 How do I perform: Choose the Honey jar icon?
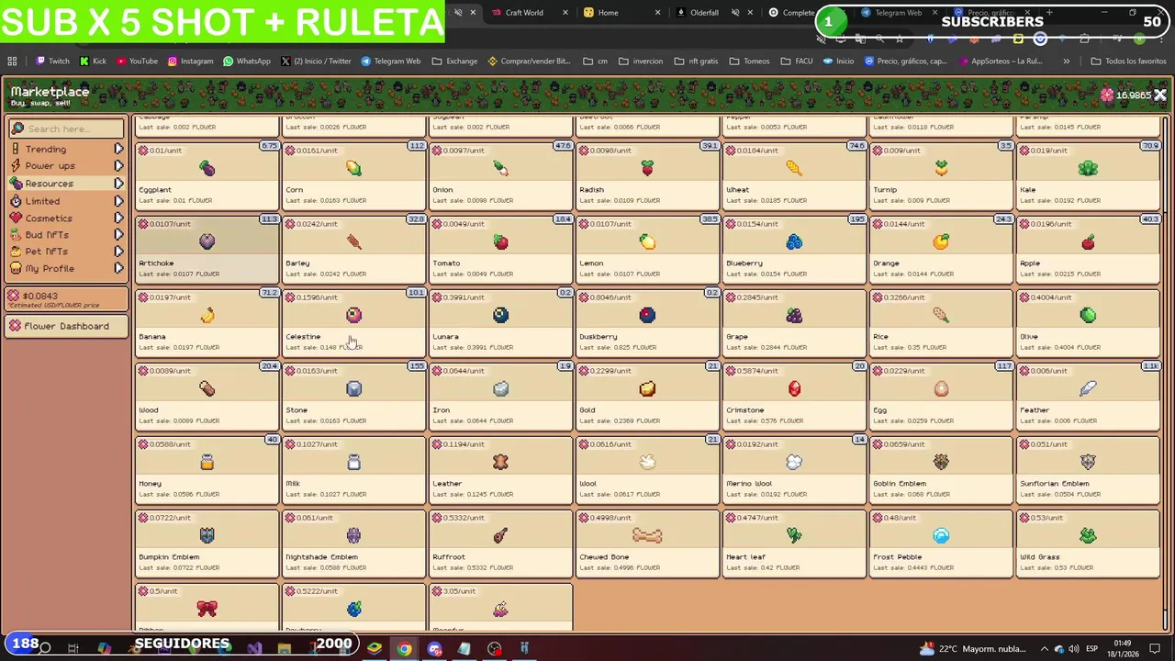coord(207,462)
